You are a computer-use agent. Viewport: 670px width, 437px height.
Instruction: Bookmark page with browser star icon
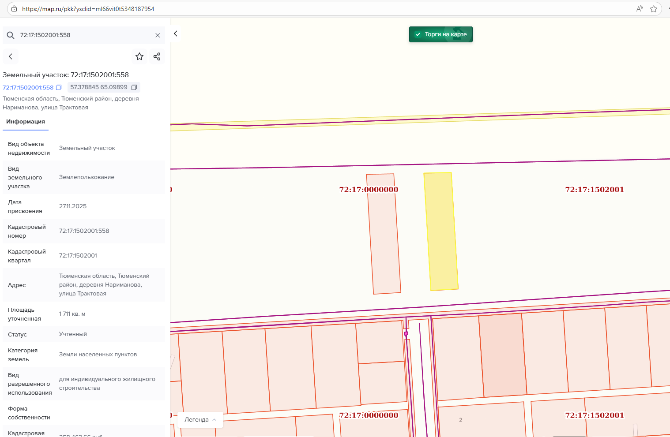654,9
